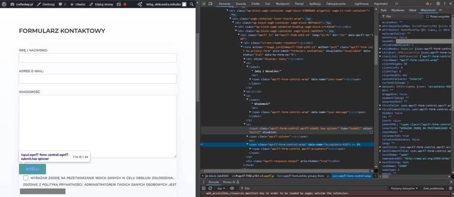454x197 pixels.
Task: Switch to the Wynikowe sidebar tab
Action: tap(398, 10)
